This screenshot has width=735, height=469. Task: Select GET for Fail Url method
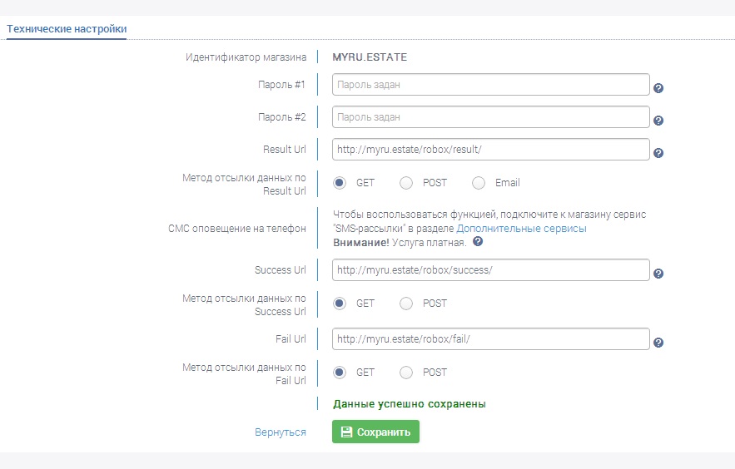tap(340, 372)
